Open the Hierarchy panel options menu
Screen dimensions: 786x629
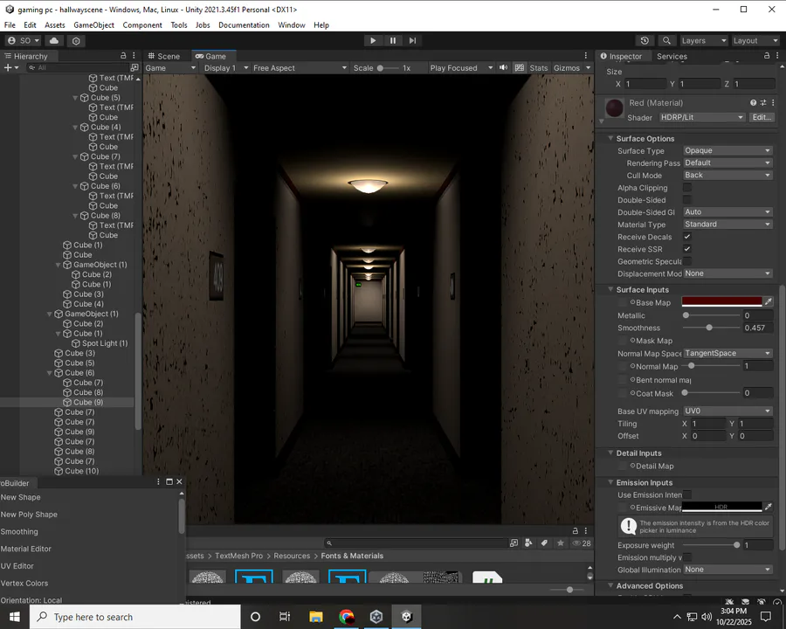(134, 55)
